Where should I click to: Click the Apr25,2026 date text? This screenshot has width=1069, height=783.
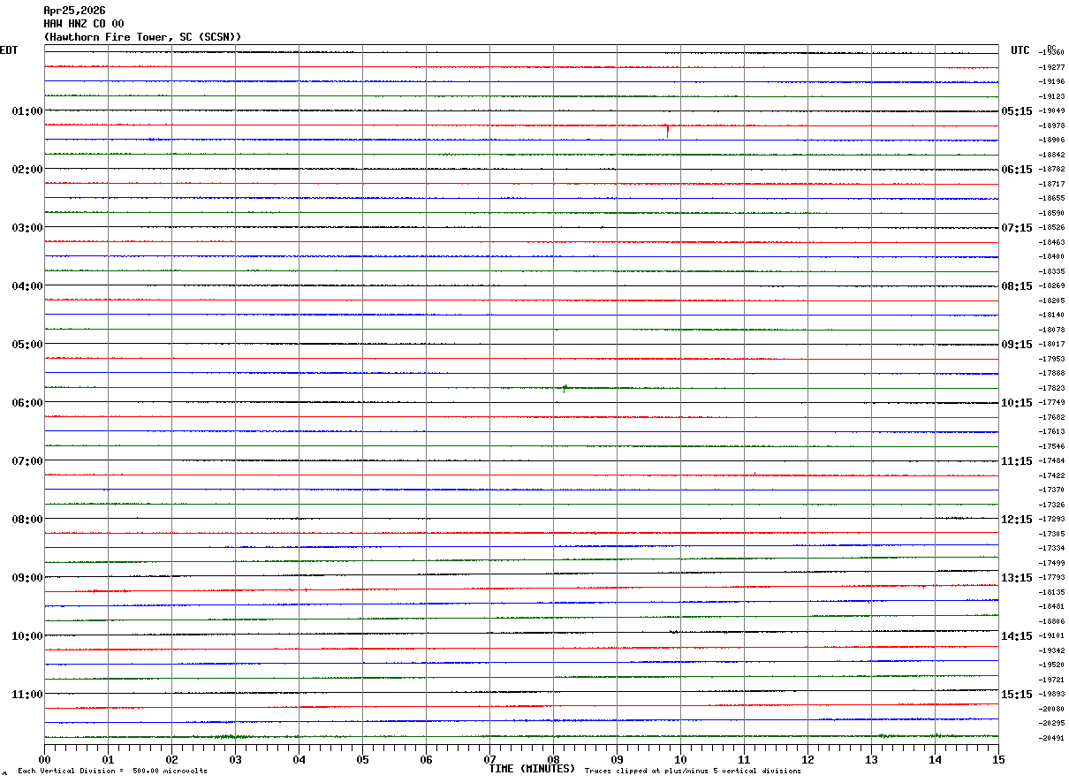tap(74, 11)
